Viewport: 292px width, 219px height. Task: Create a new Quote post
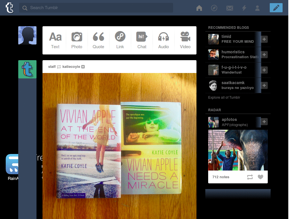(x=98, y=40)
